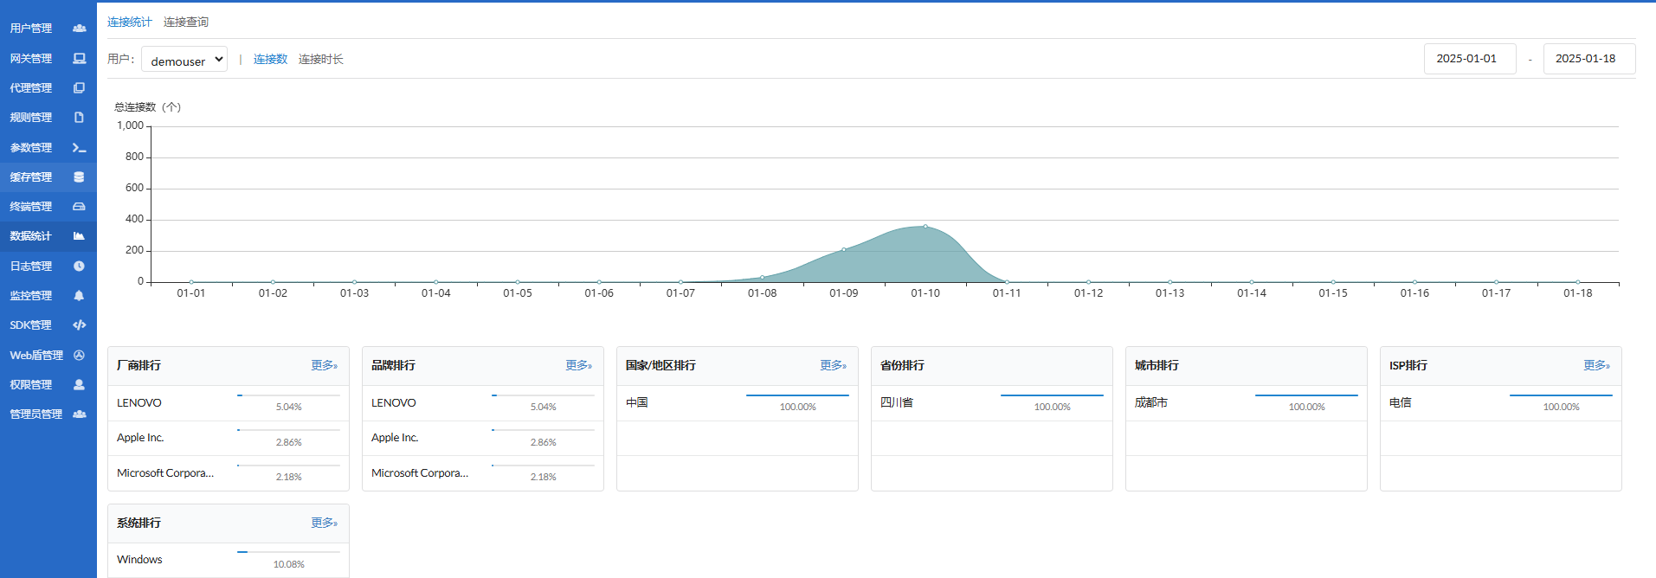Click 更多 link in 厂商排行 panel

click(x=324, y=366)
